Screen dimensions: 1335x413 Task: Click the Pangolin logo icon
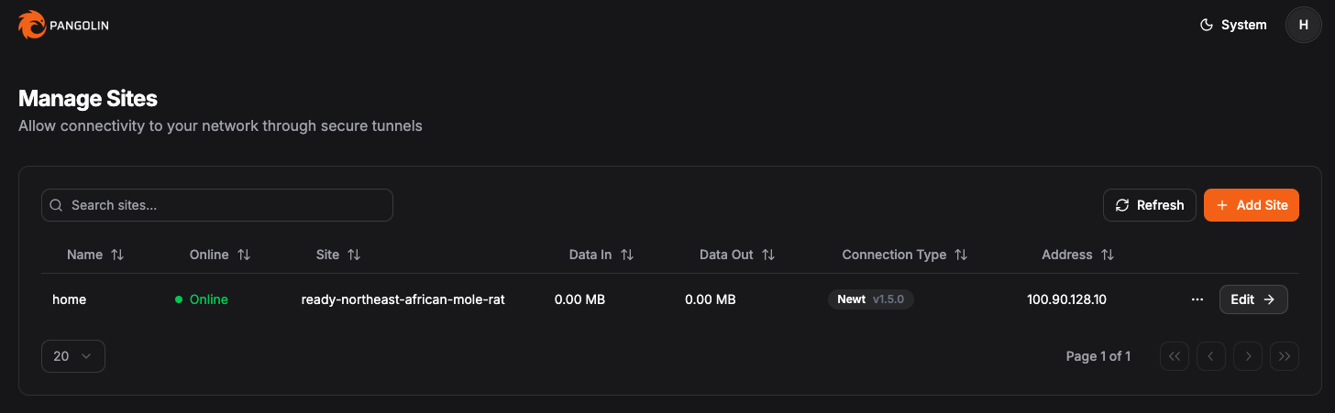[31, 25]
